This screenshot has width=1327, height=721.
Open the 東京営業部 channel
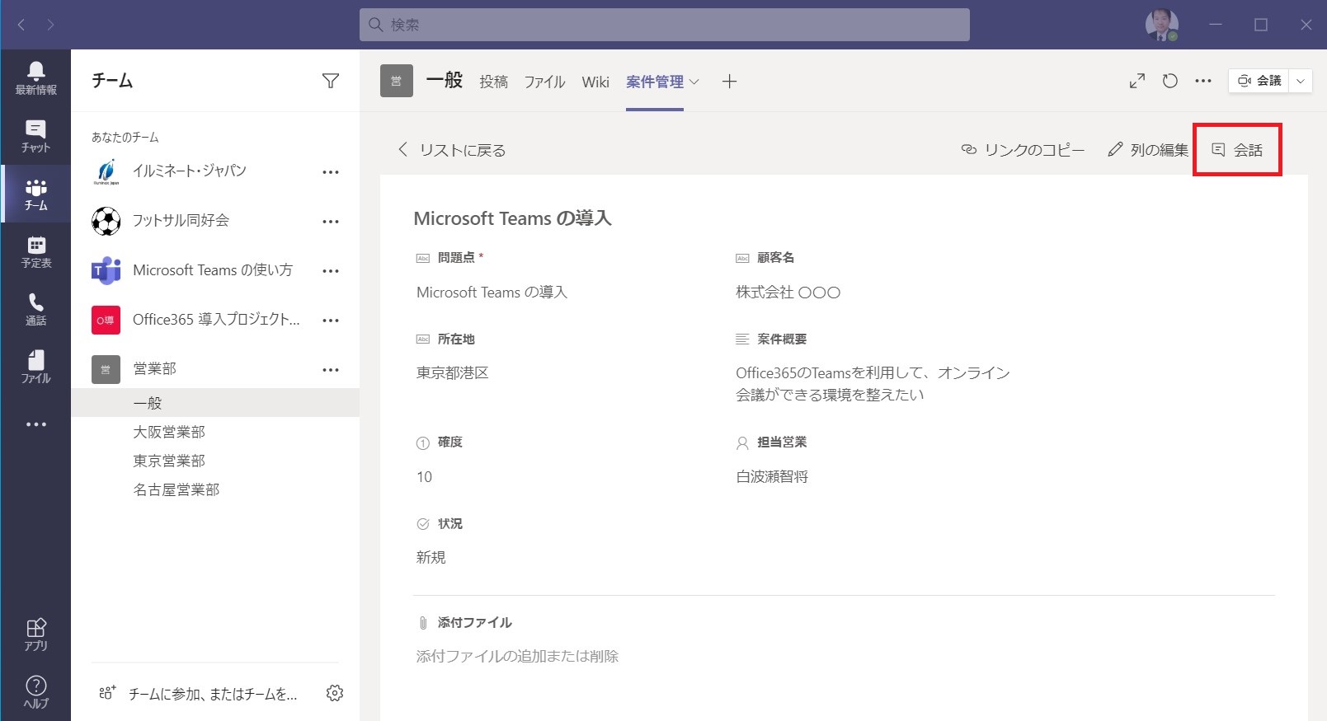(169, 461)
